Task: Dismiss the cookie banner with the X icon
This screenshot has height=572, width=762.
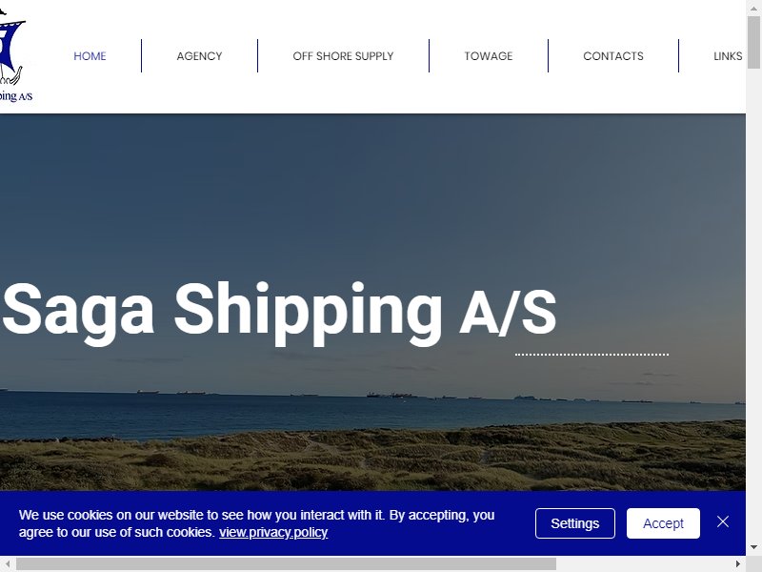Action: [723, 521]
